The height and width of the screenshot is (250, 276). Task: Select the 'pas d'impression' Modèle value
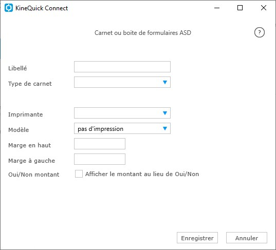pos(100,129)
